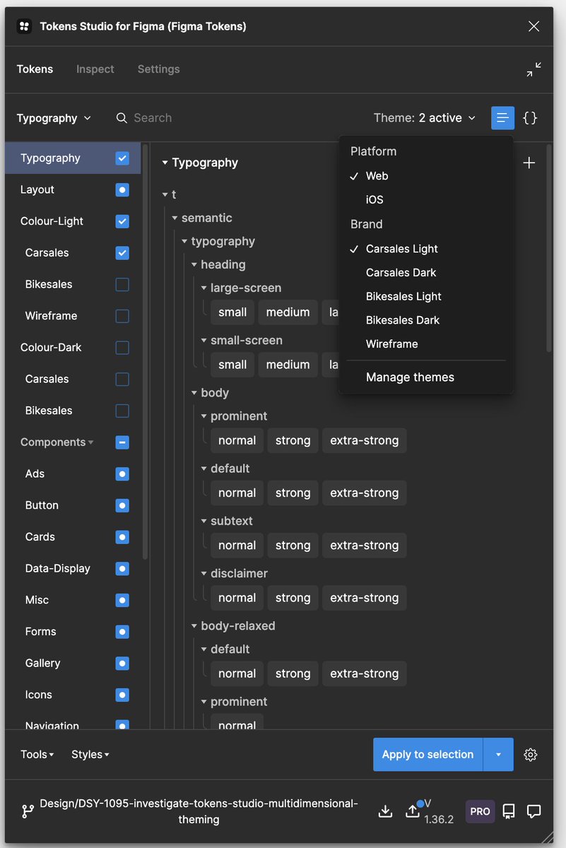566x848 pixels.
Task: Click the search magnifier icon
Action: (122, 118)
